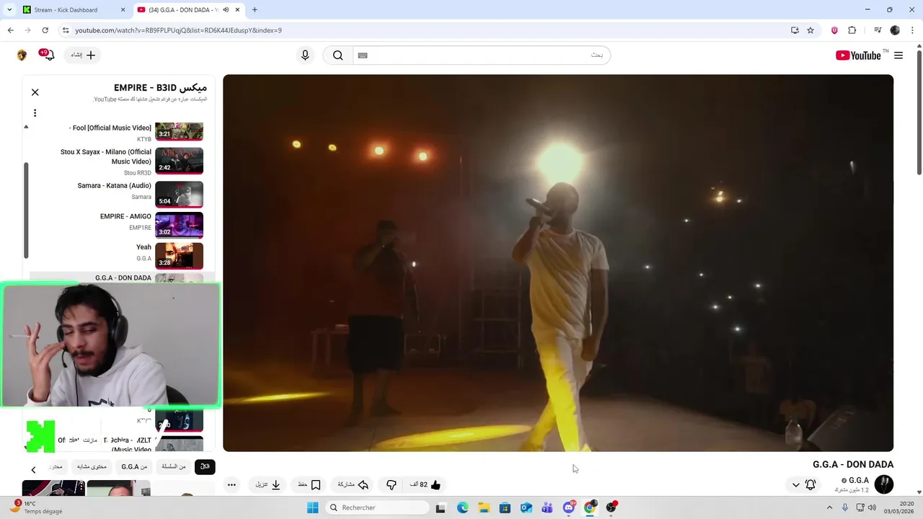Download the video (تنزيل)

(x=268, y=484)
